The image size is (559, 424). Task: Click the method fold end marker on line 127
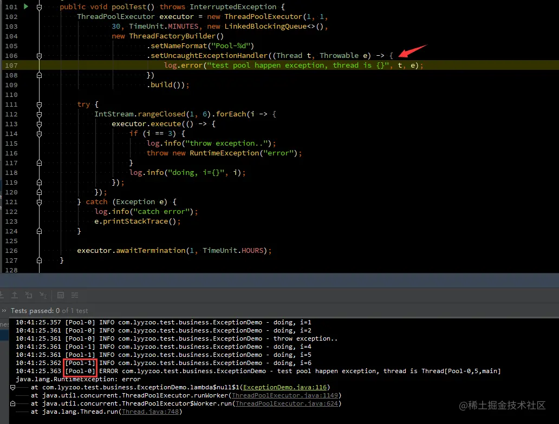tap(39, 260)
